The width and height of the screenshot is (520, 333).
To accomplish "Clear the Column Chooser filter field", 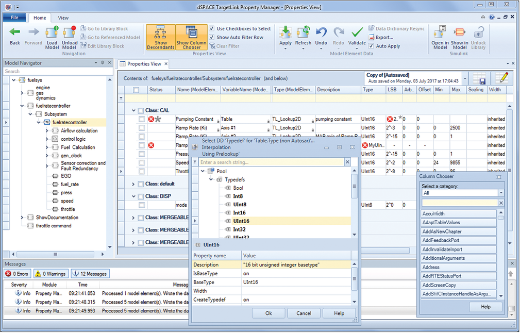I will [501, 203].
